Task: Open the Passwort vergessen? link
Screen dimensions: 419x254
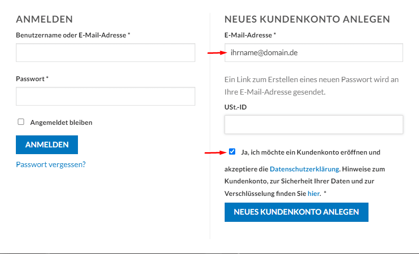Action: [x=51, y=164]
